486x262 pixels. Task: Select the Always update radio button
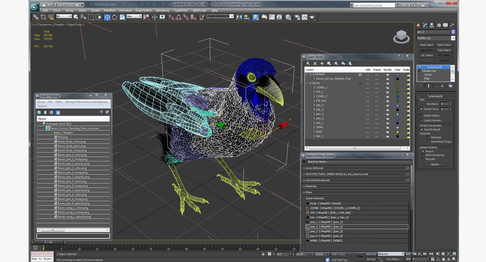point(423,151)
